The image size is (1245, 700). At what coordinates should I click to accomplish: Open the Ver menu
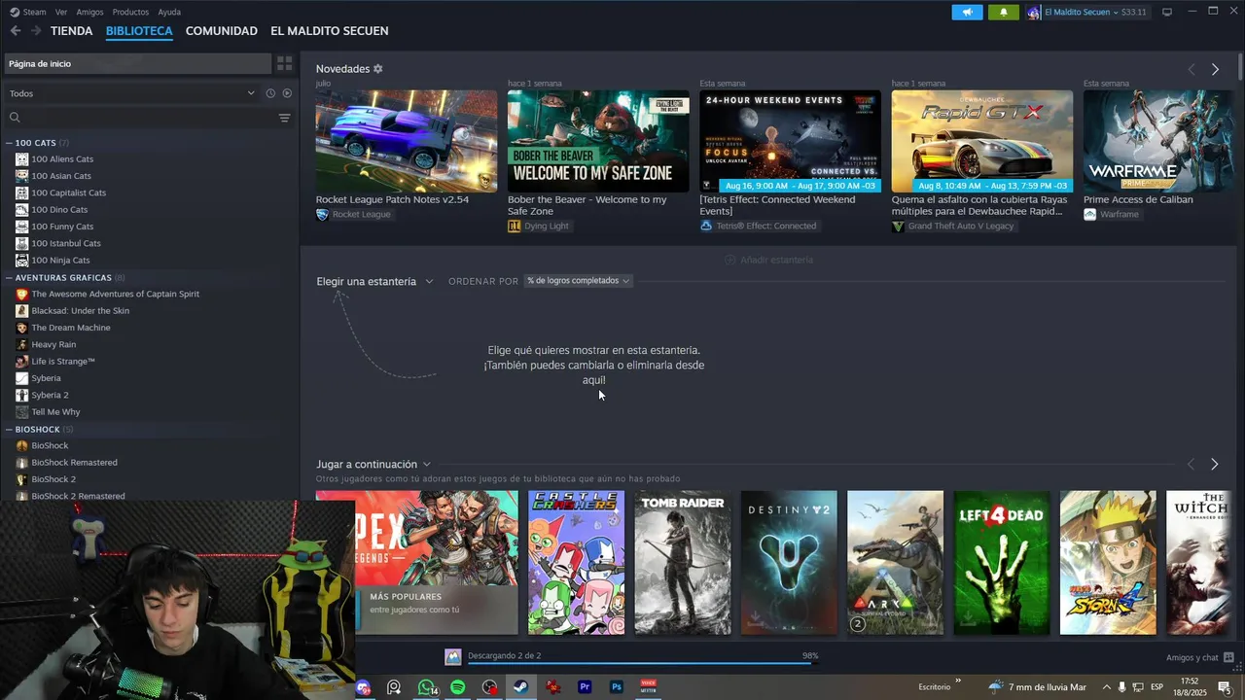[x=61, y=12]
